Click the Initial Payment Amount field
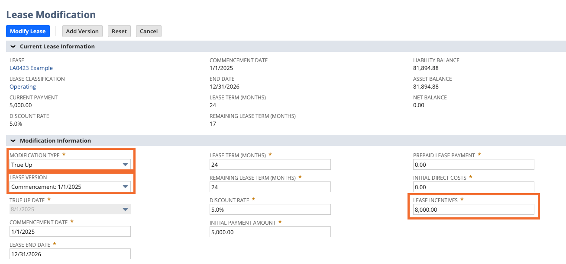Viewport: 566px width, 264px height. point(270,232)
